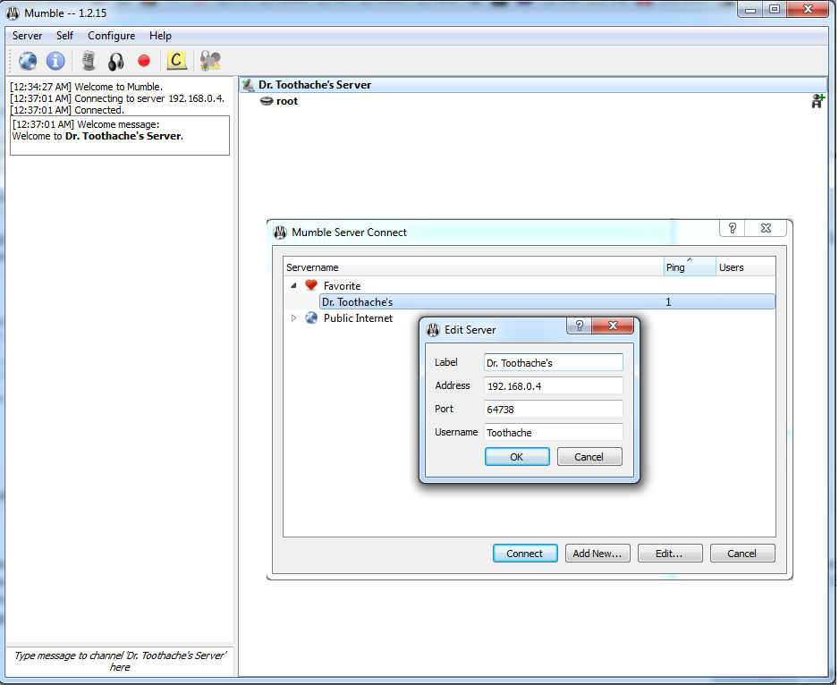This screenshot has height=685, width=839.
Task: Click the Favorite heart icon
Action: (311, 285)
